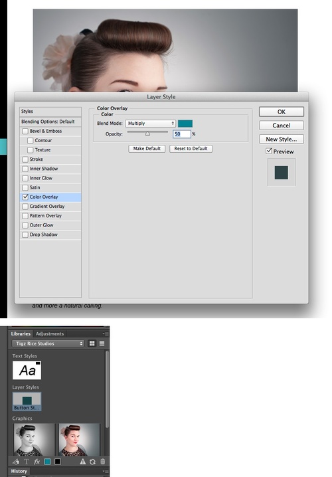Image resolution: width=332 pixels, height=477 pixels.
Task: Click the New Style... button
Action: point(282,139)
